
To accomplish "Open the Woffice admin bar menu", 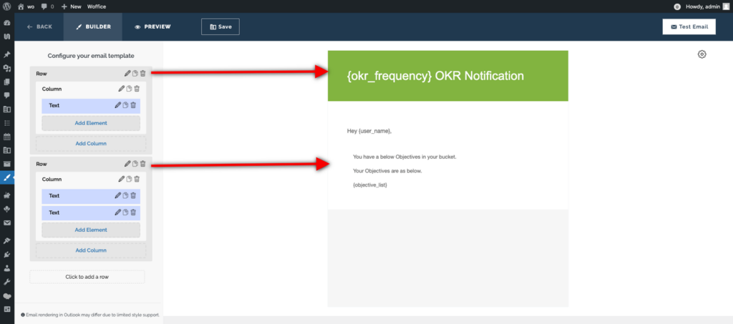I will pos(97,6).
